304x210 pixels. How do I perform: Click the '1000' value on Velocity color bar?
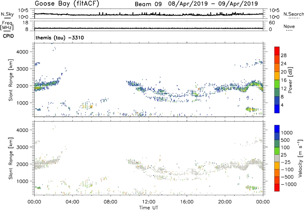pos(287,133)
